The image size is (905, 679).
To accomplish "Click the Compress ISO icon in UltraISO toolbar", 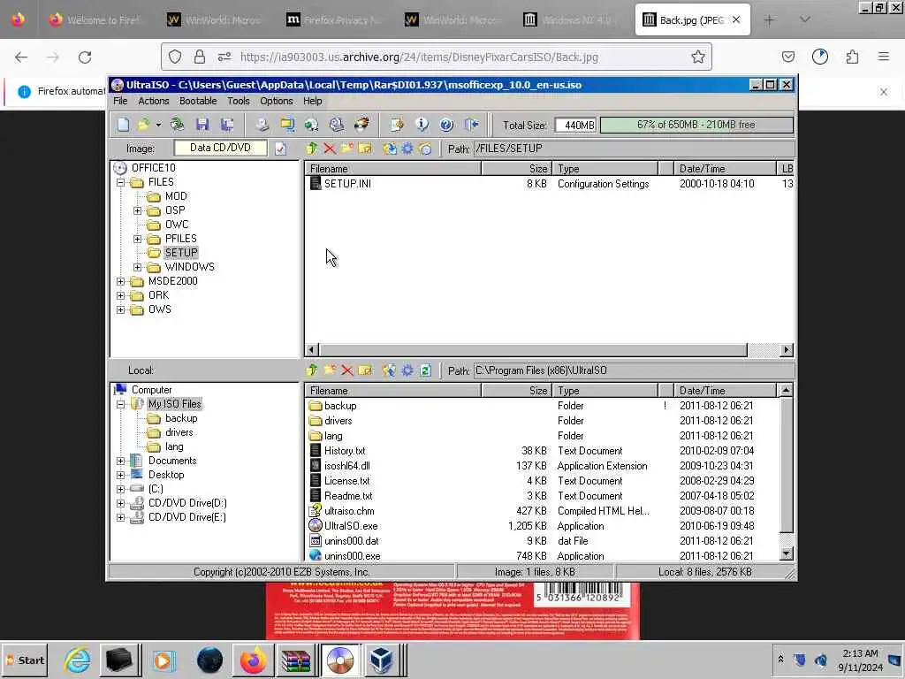I will [x=287, y=125].
